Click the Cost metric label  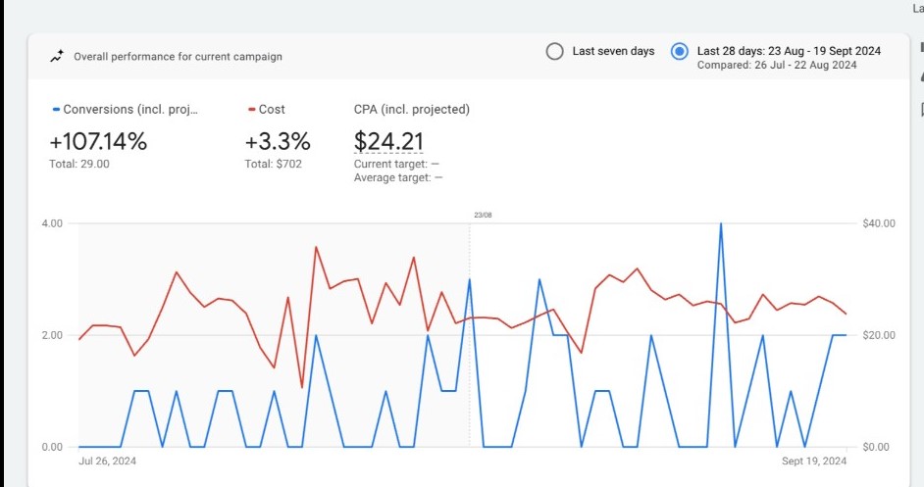(x=272, y=110)
